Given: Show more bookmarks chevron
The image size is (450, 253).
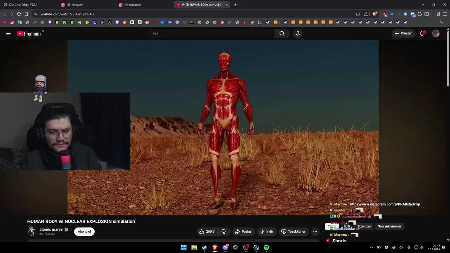Looking at the screenshot, I should [442, 22].
